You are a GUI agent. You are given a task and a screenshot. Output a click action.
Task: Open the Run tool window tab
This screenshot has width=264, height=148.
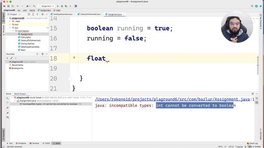[x=10, y=143]
